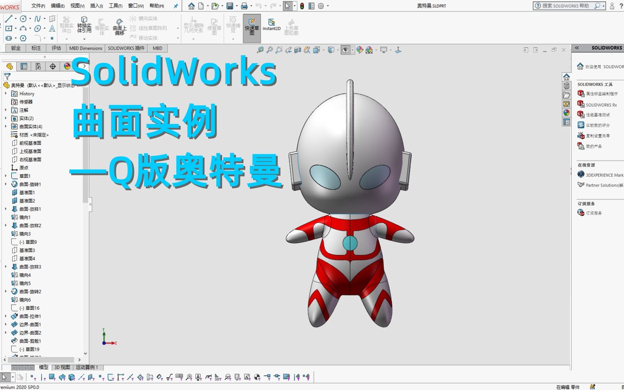Expand the 曲面实体(4) folder in the tree

(x=6, y=126)
